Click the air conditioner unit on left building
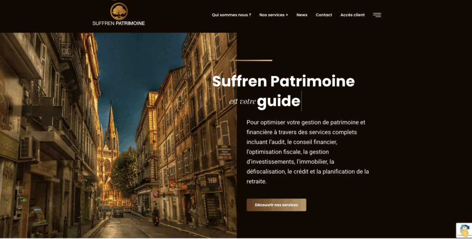This screenshot has width=472, height=239. click(x=29, y=148)
